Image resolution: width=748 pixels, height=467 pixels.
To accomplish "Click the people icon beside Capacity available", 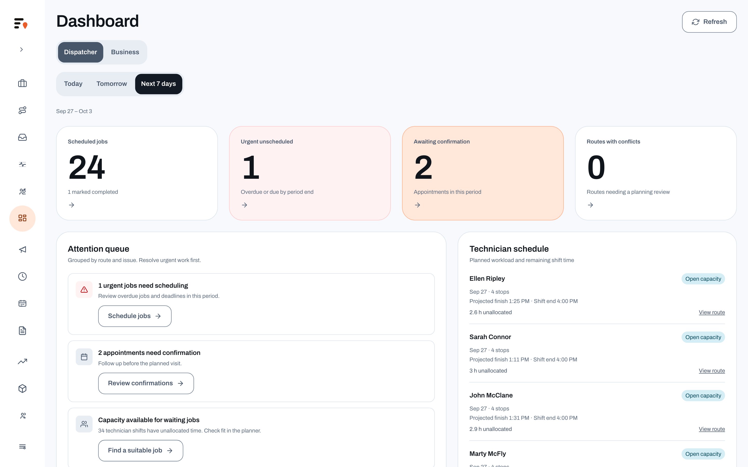I will coord(84,424).
